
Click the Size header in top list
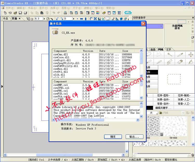coord(127,51)
